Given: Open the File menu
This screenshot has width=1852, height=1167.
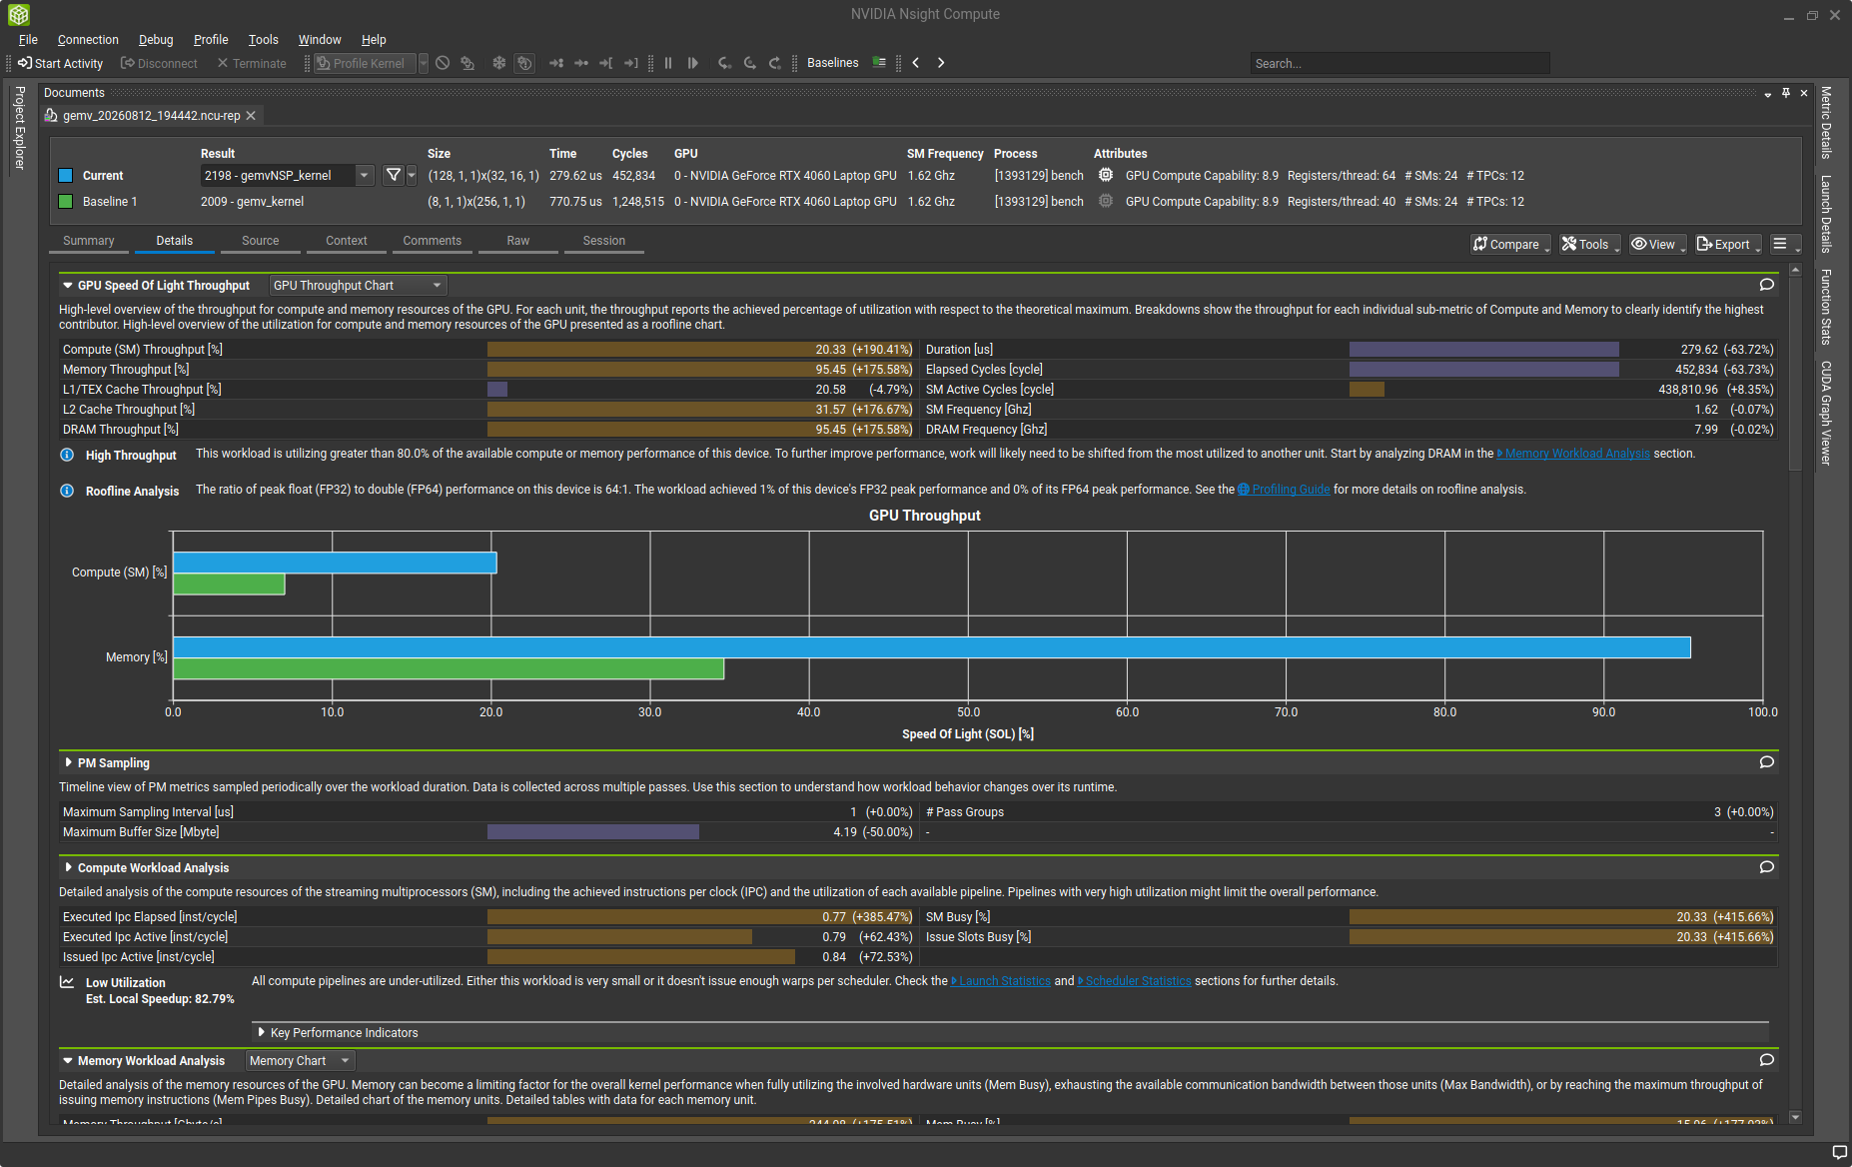Looking at the screenshot, I should click(28, 40).
